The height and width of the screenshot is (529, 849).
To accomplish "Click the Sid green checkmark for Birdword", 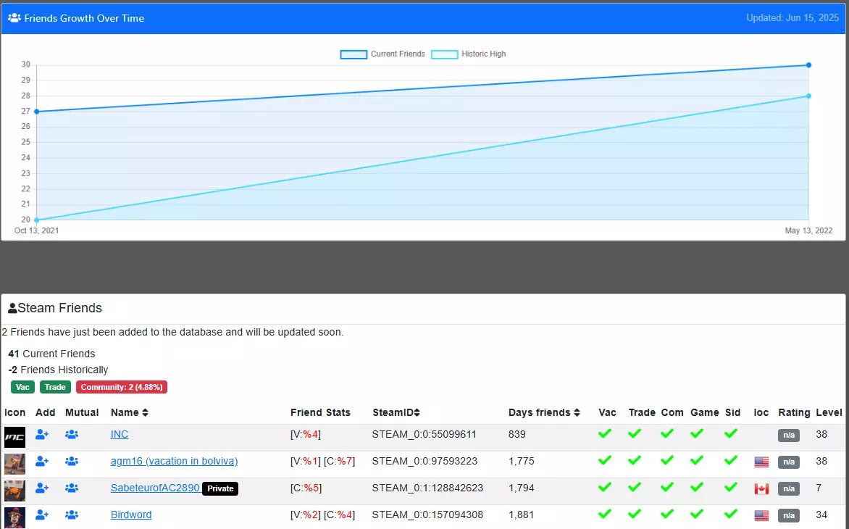I will tap(731, 513).
